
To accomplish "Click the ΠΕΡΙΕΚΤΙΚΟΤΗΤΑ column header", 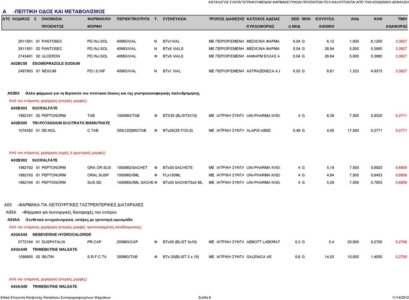I will click(133, 19).
